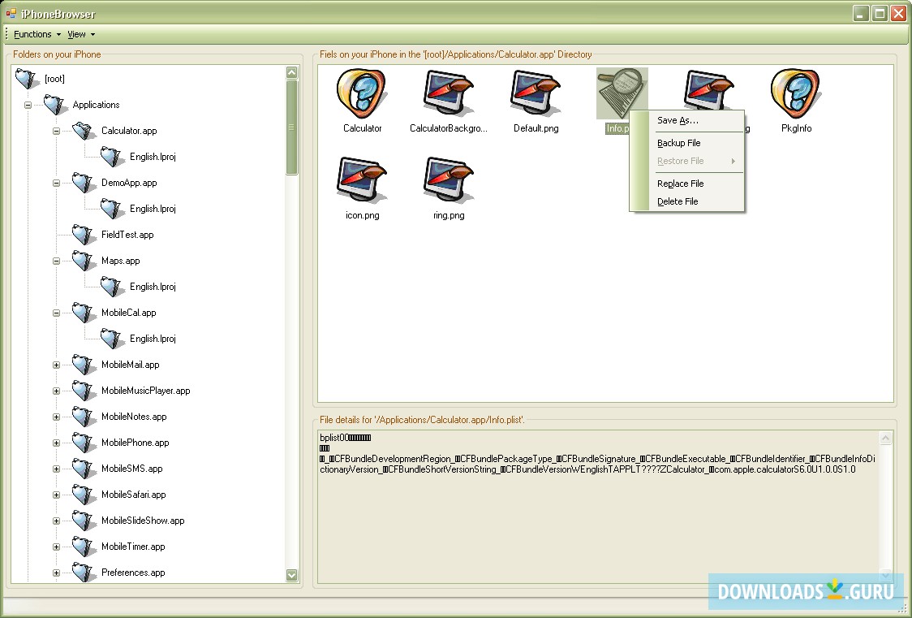Expand the MobileMail.app tree node
Viewport: 912px width, 618px height.
point(57,365)
